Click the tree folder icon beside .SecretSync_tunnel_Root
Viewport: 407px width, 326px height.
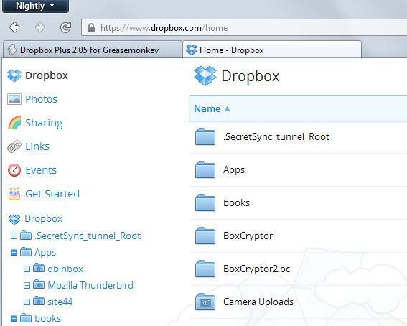[26, 236]
